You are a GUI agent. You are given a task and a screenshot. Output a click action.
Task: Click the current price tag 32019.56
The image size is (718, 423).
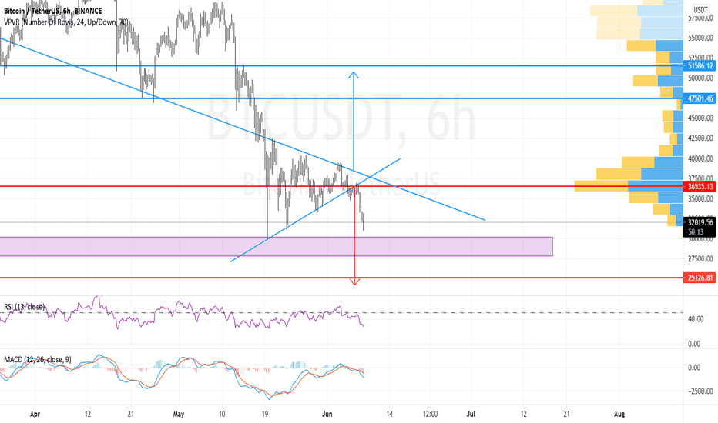coord(700,222)
